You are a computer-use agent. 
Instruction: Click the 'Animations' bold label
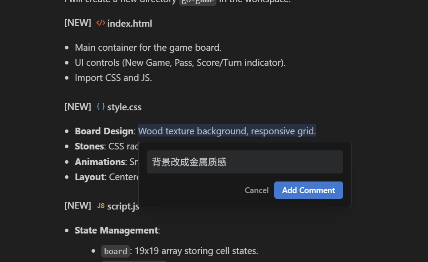click(x=100, y=162)
